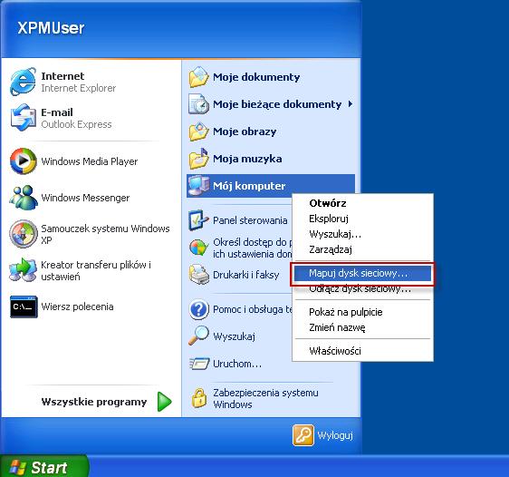Click the Mój komputer monitor icon
The width and height of the screenshot is (509, 477).
198,186
